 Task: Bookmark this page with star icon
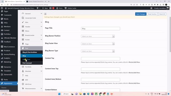pos(137,5)
